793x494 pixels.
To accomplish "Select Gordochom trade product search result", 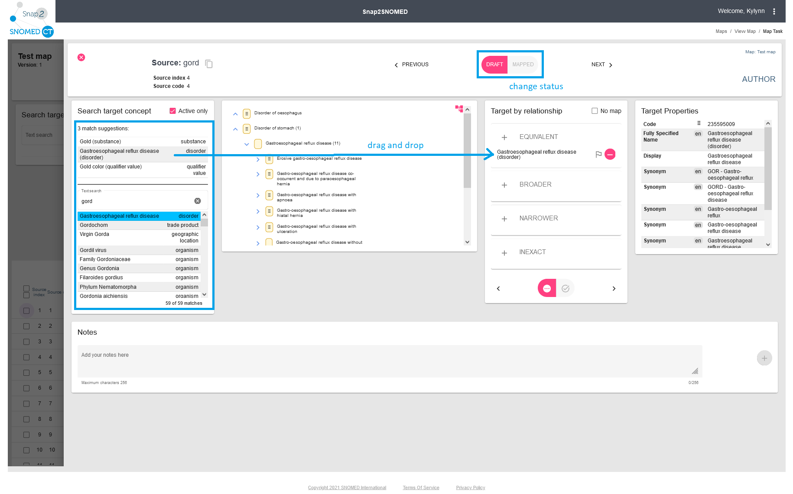I will [139, 225].
